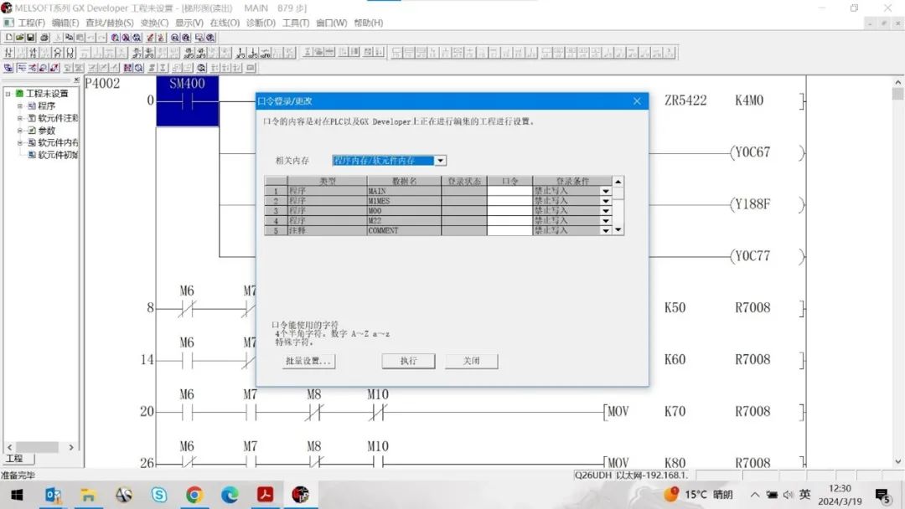Open registration condition dropdown for MAIN row

click(x=605, y=191)
